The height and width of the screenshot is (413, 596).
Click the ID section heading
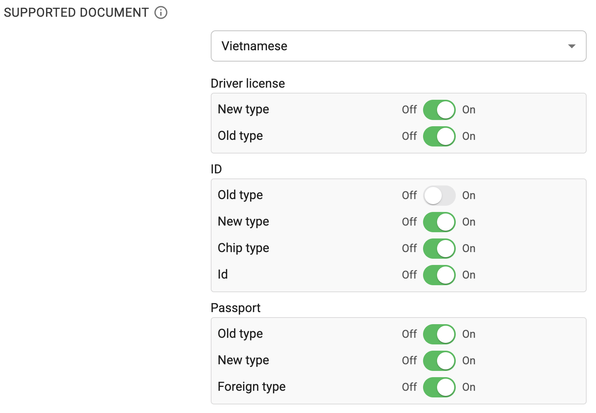216,169
